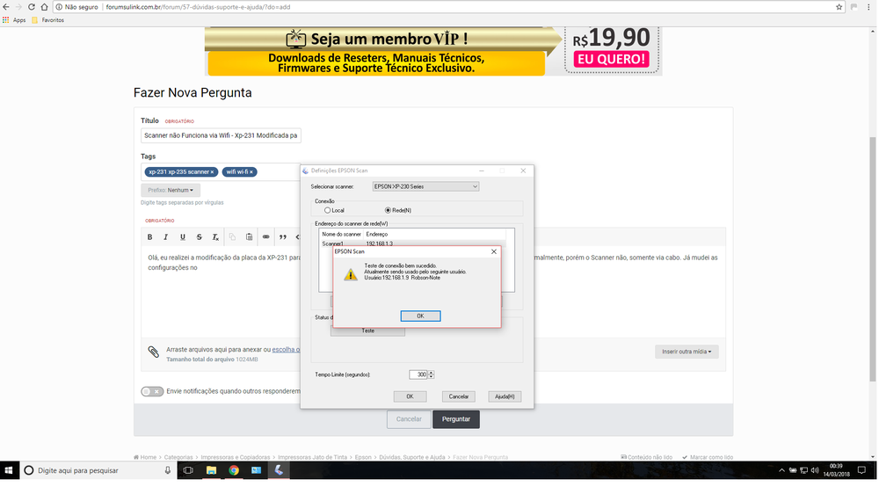Click the browser address bar
This screenshot has width=879, height=494.
(x=443, y=7)
